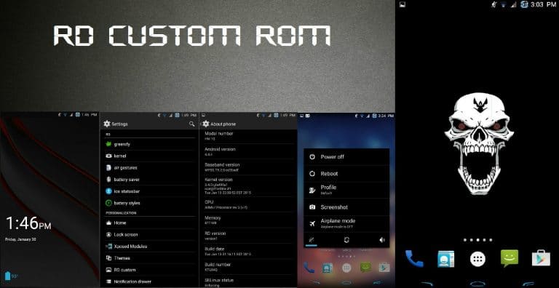Open the kernel settings entry
Image resolution: width=559 pixels, height=288 pixels.
[x=149, y=156]
